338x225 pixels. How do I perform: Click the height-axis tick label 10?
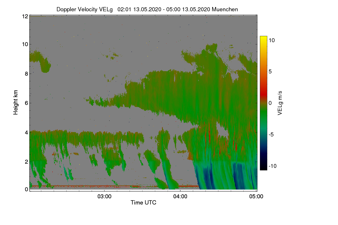click(25, 44)
